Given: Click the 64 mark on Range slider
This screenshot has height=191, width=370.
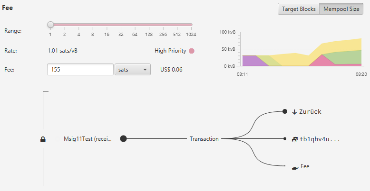Looking at the screenshot, I should [x=135, y=34].
